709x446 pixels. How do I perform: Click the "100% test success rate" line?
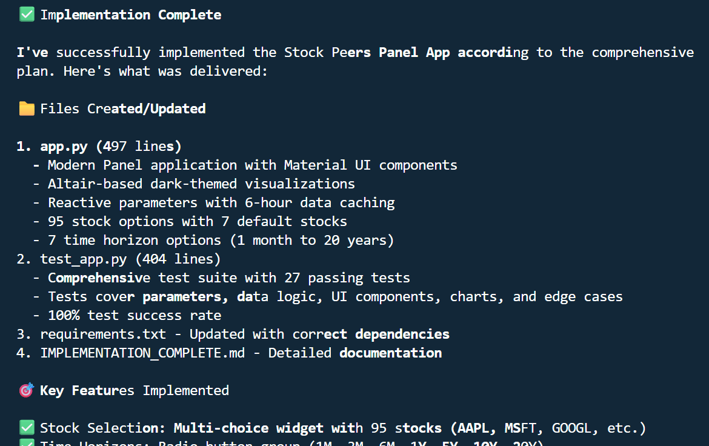click(x=135, y=315)
